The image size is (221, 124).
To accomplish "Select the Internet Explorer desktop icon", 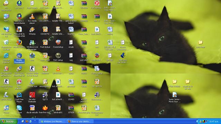I will coord(6,58).
